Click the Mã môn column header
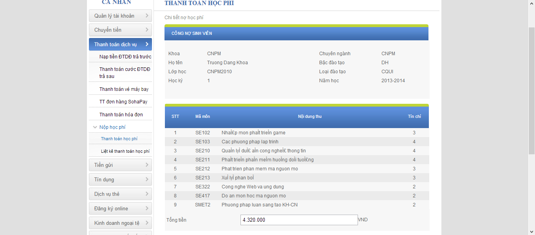This screenshot has height=235, width=535. coord(202,117)
